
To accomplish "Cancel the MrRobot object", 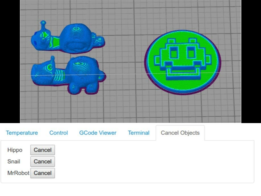I will (43, 173).
